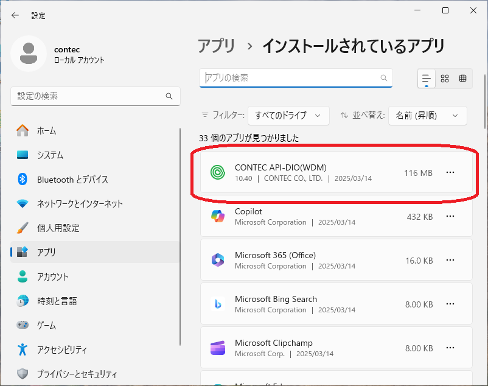Click the filter lines icon
Screen dimensions: 488x386
click(205, 115)
